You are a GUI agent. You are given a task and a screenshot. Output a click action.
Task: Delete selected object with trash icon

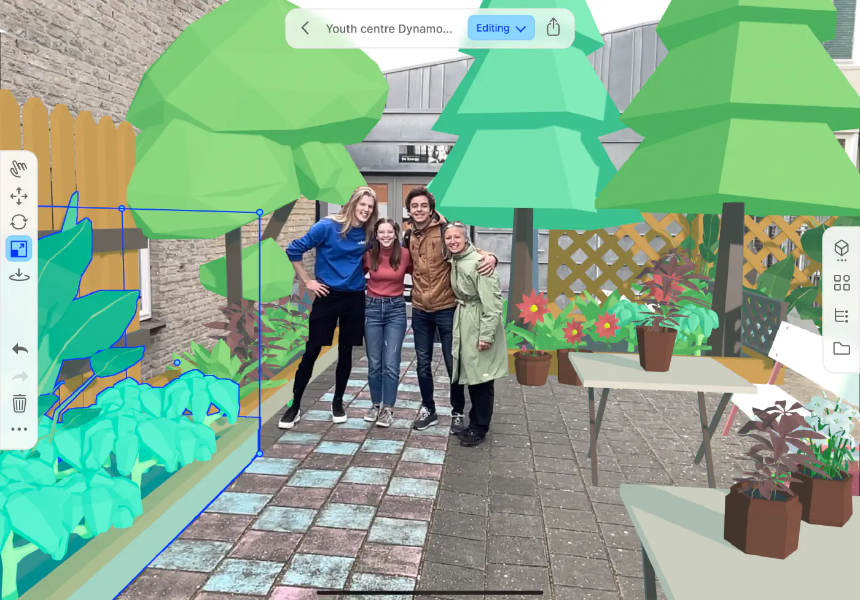pos(20,403)
